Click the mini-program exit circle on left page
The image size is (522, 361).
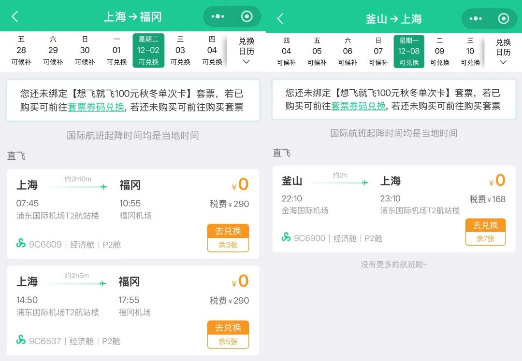(x=246, y=15)
